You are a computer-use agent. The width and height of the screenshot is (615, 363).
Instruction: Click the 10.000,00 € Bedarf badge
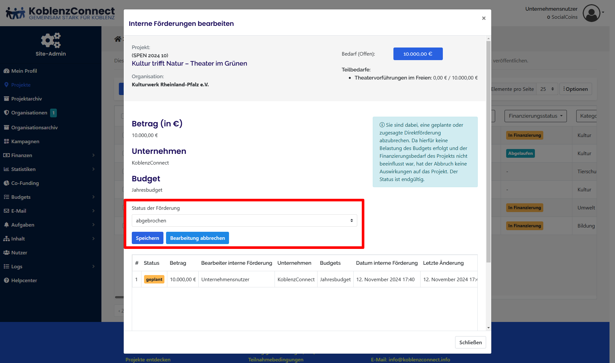[418, 54]
